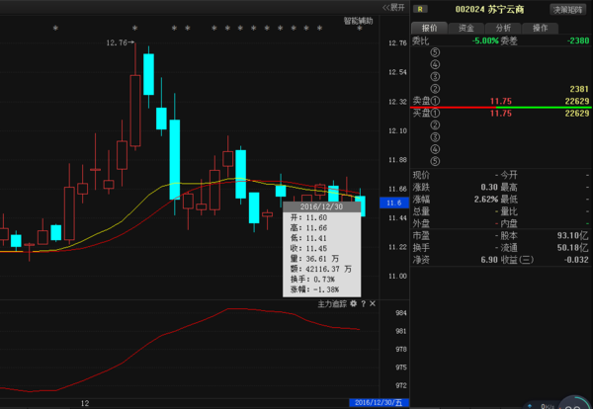Click tooltip 收: 11.45 closing price
The height and width of the screenshot is (409, 593).
point(308,248)
